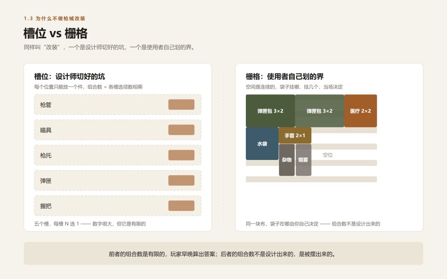447x279 pixels.
Task: Click the 手雷 2×1 block
Action: (295, 136)
